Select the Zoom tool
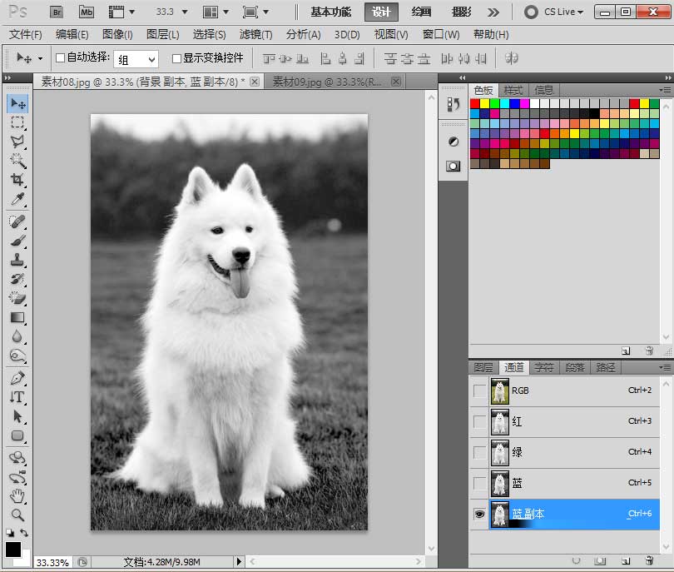The height and width of the screenshot is (572, 674). (x=17, y=515)
